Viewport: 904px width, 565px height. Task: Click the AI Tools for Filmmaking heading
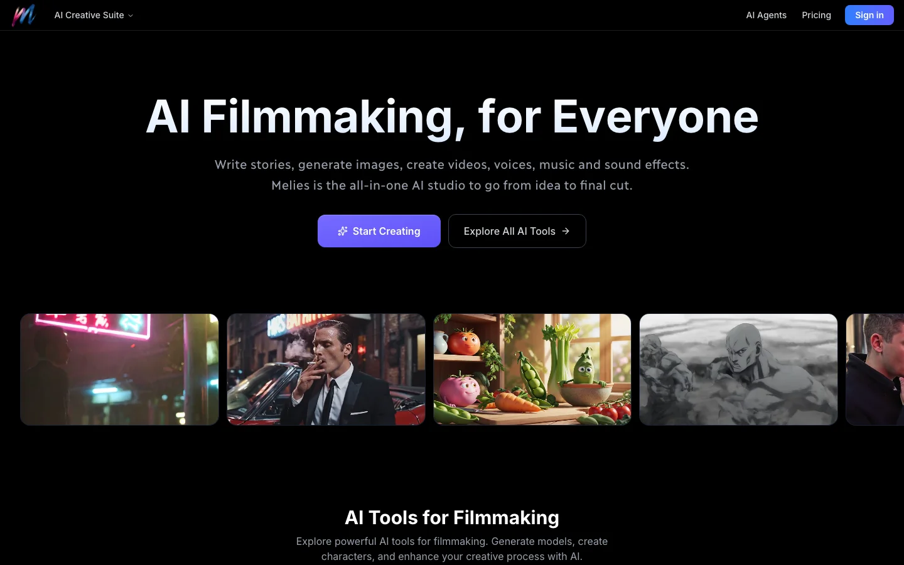452,517
